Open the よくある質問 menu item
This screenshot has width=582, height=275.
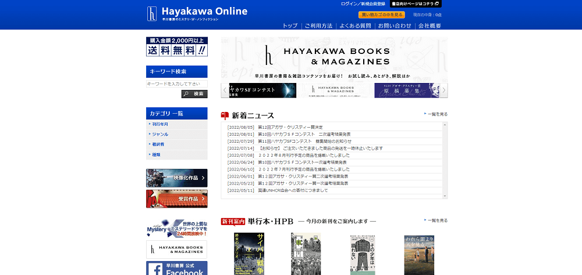click(356, 26)
